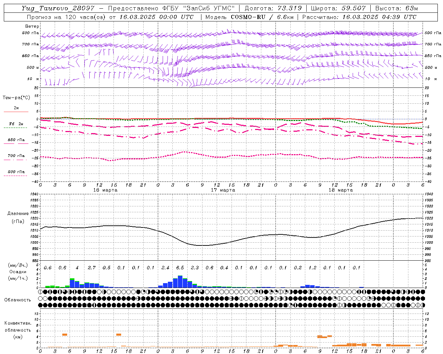Select the "Облачность" cloud cover label
The height and width of the screenshot is (354, 443).
(x=18, y=300)
